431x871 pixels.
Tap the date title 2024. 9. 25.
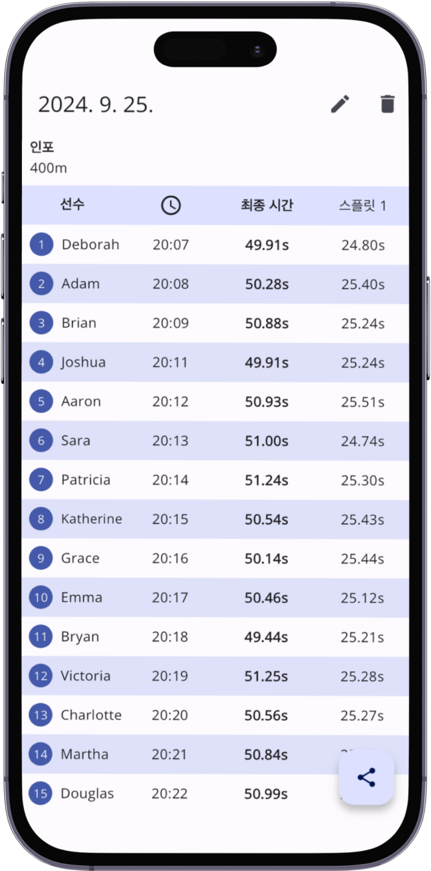pos(96,105)
